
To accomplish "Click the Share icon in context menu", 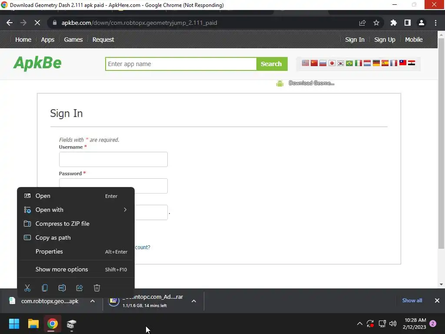I will click(80, 288).
